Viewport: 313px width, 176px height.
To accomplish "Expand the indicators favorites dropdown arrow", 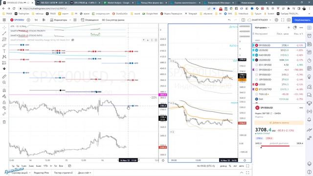I will (x=70, y=20).
